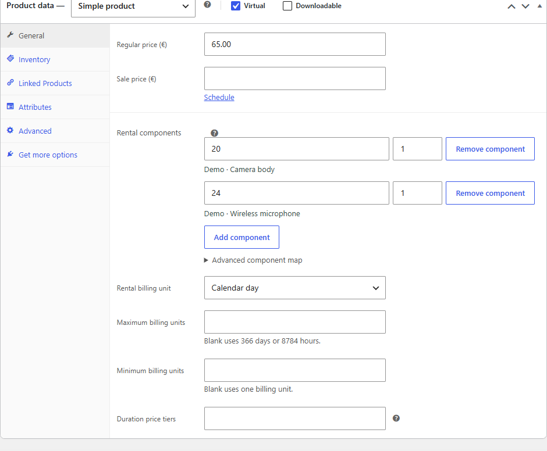Click the Duration price tiers help icon

point(396,418)
